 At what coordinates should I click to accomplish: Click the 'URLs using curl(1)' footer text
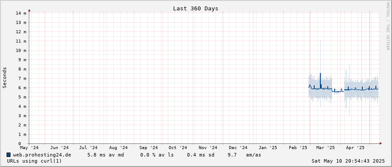click(34, 161)
